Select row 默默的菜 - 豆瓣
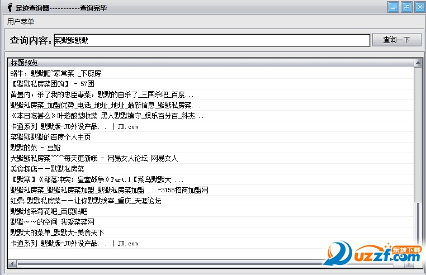 [211, 148]
